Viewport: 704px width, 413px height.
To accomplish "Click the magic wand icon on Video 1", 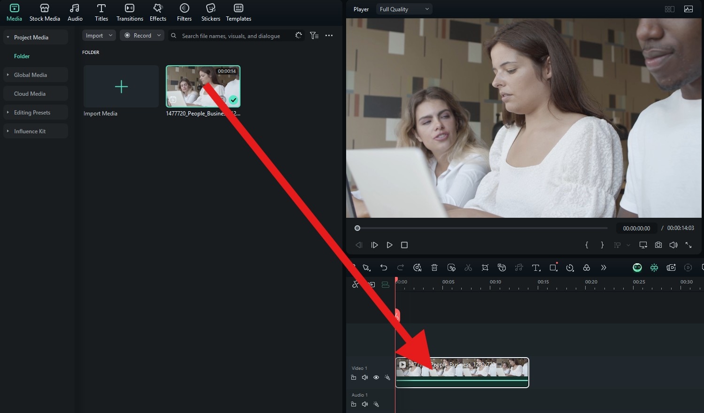I will point(387,377).
